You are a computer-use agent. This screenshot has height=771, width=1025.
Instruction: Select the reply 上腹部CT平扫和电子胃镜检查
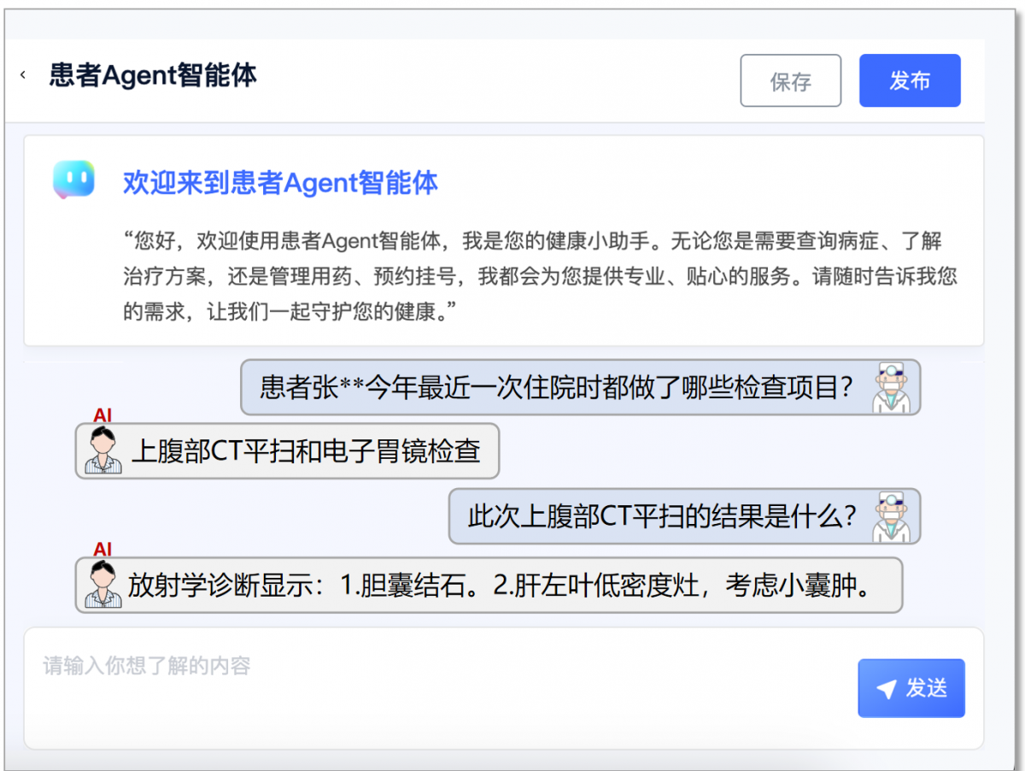coord(306,451)
